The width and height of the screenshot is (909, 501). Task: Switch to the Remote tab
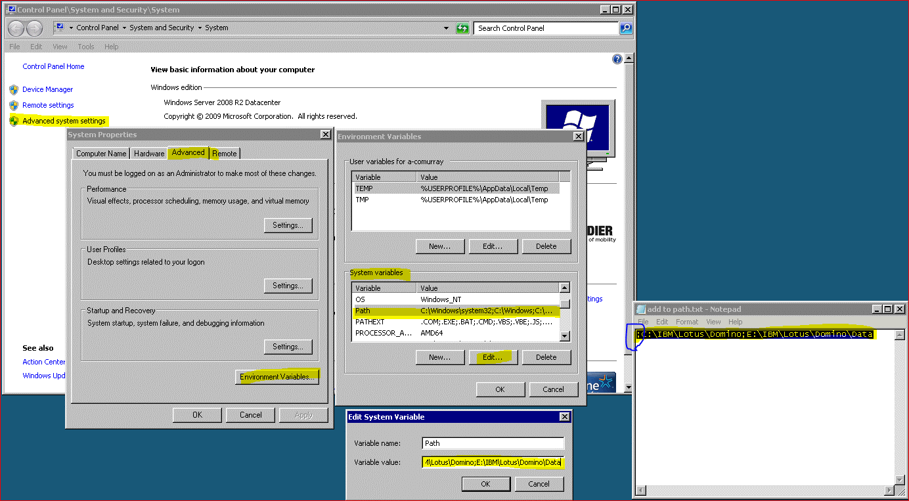point(225,154)
